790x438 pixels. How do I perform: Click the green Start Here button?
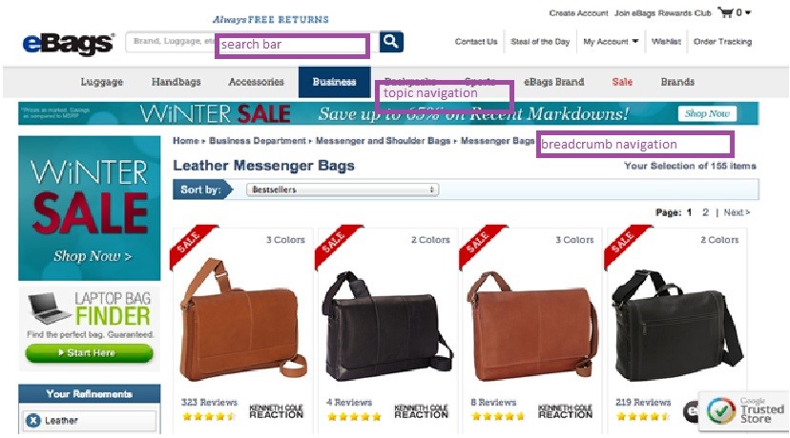(x=90, y=353)
